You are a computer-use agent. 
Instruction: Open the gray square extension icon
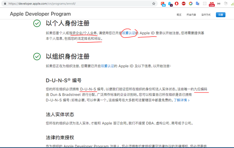[x=205, y=4]
